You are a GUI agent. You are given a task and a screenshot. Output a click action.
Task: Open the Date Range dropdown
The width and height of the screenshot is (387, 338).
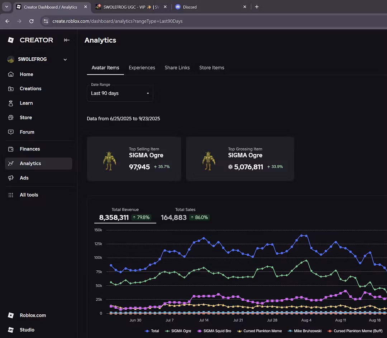pyautogui.click(x=120, y=93)
